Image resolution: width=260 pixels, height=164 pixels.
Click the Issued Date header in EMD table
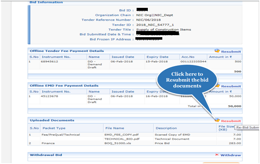point(123,92)
